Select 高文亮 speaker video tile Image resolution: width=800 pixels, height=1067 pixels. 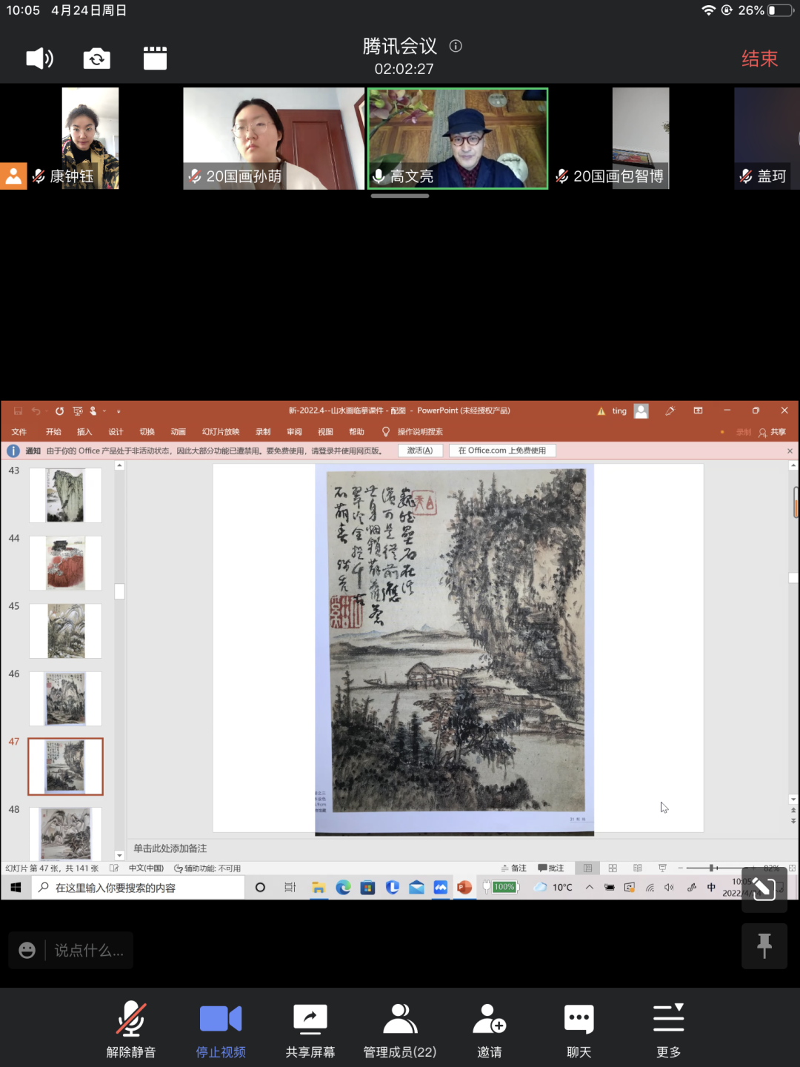pyautogui.click(x=458, y=139)
